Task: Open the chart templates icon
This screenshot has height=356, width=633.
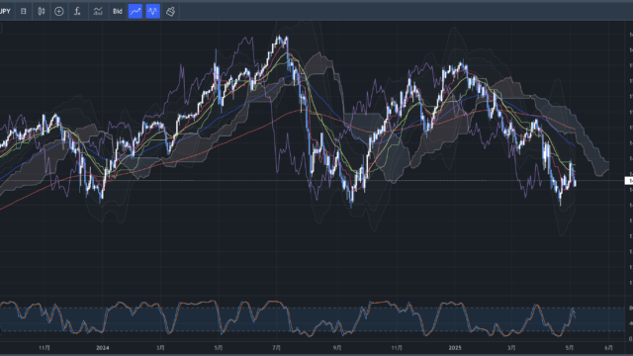Action: 98,11
